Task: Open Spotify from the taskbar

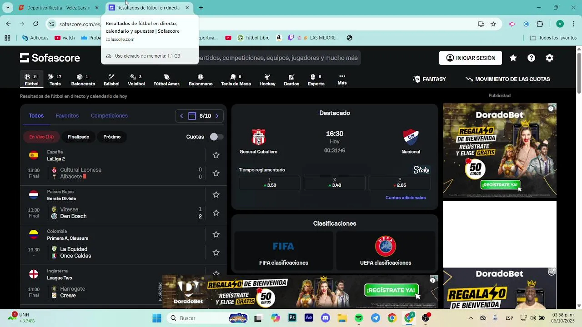Action: 359,318
